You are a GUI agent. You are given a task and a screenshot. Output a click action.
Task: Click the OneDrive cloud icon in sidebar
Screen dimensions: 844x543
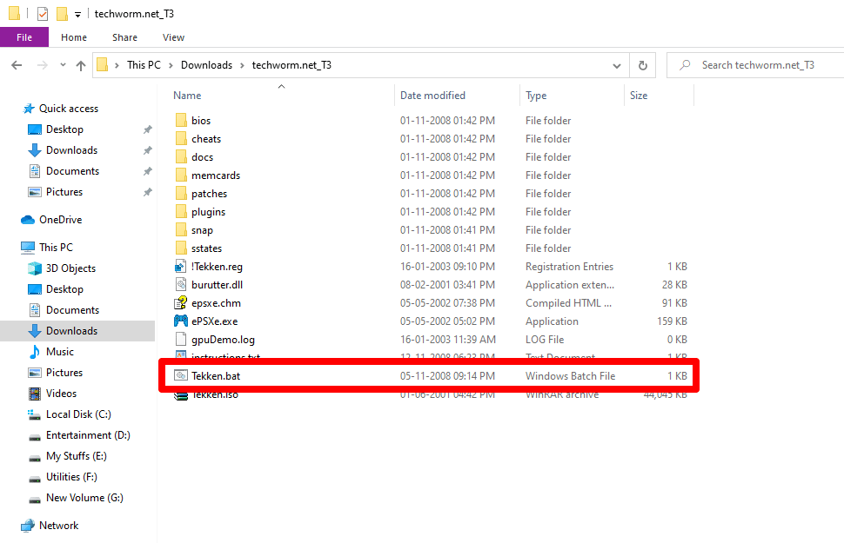pyautogui.click(x=27, y=220)
